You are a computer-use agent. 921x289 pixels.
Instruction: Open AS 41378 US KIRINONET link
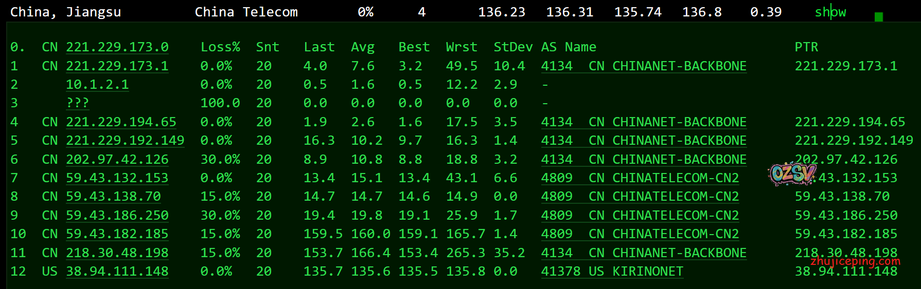[x=612, y=272]
